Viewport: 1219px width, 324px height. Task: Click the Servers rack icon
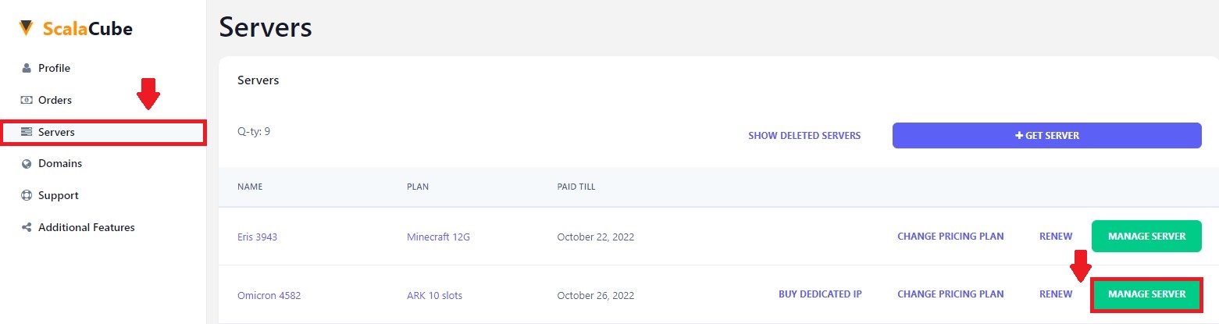coord(27,132)
